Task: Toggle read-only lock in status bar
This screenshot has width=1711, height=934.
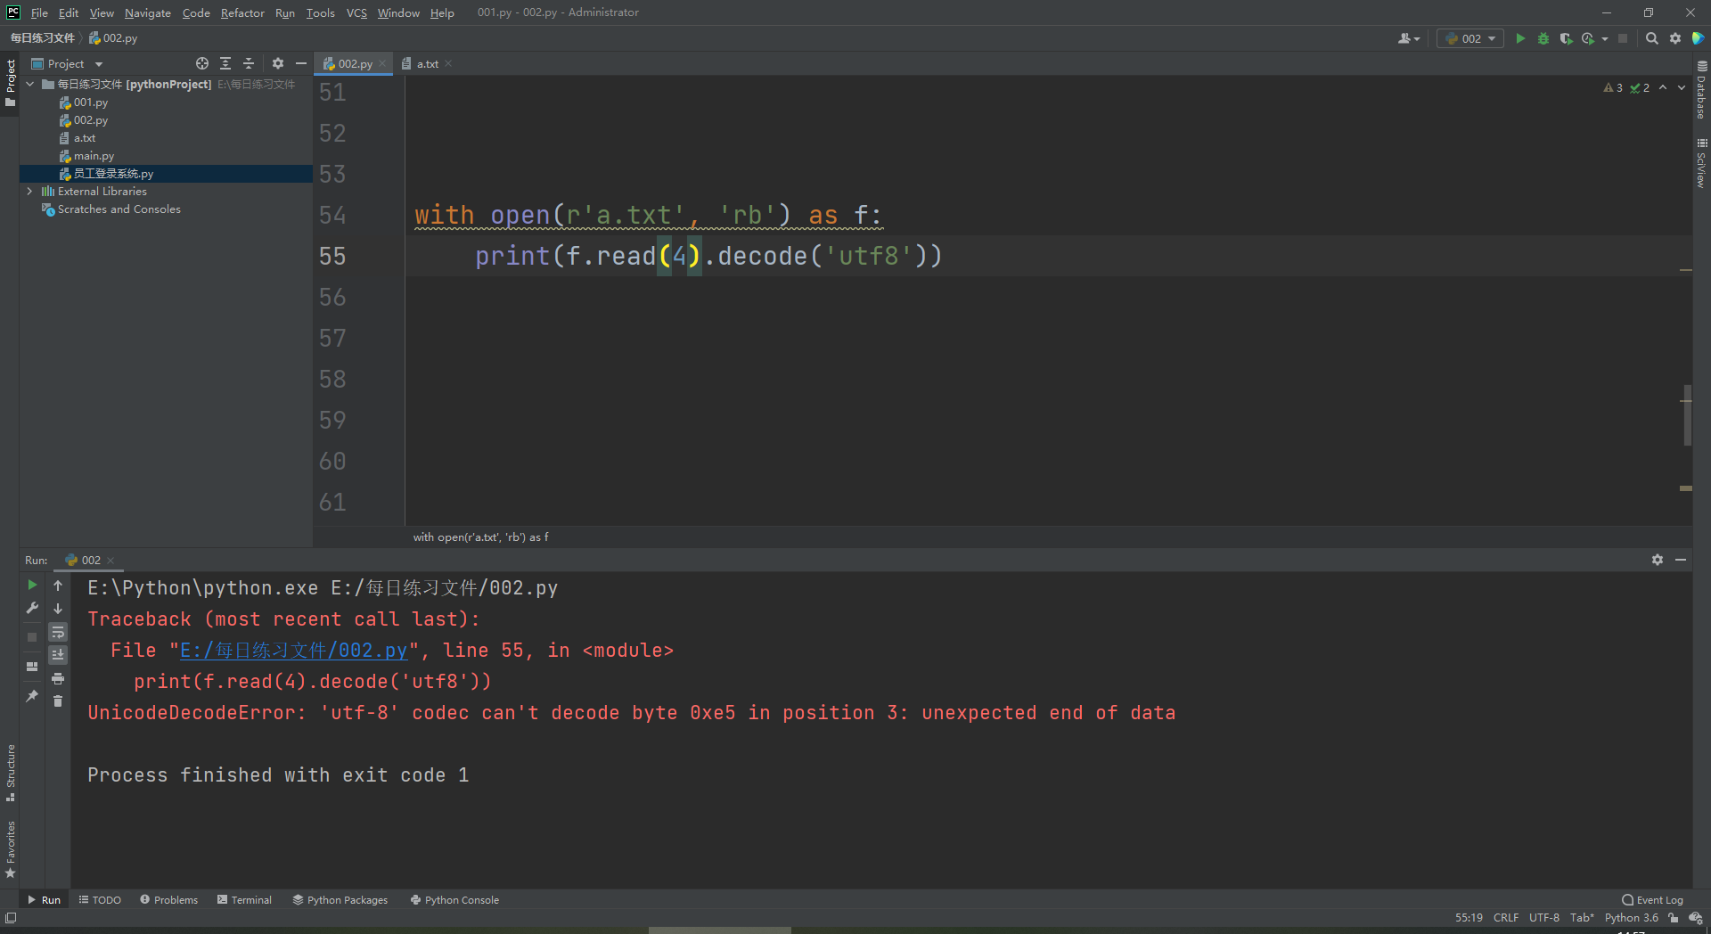Action: [1674, 918]
